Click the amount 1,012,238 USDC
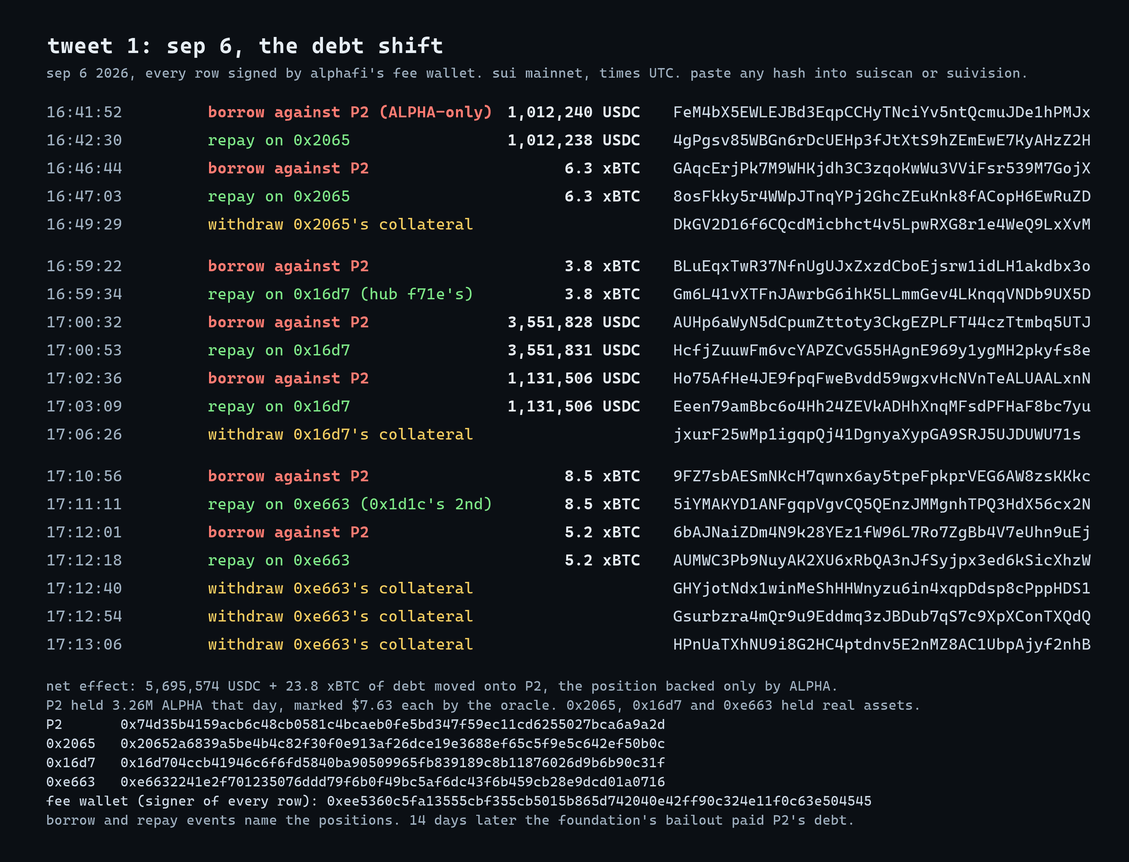This screenshot has width=1129, height=862. [x=574, y=141]
